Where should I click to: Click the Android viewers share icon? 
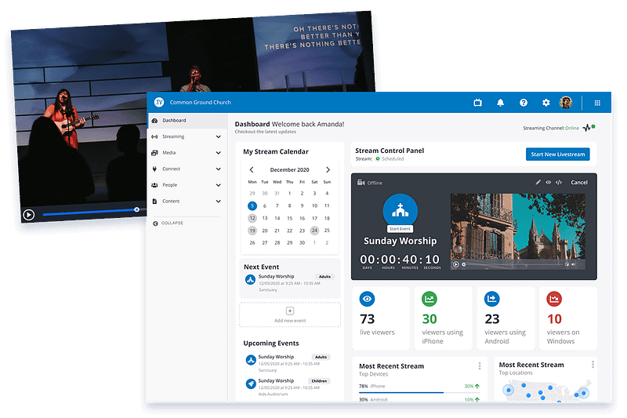tap(492, 299)
